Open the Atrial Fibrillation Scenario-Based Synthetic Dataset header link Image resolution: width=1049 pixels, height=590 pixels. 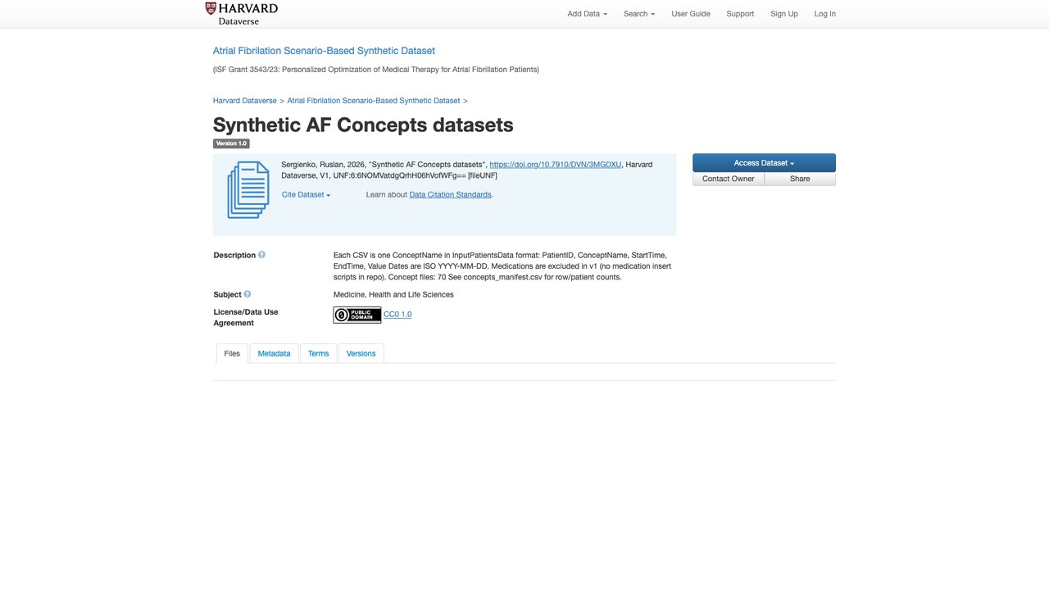(324, 51)
